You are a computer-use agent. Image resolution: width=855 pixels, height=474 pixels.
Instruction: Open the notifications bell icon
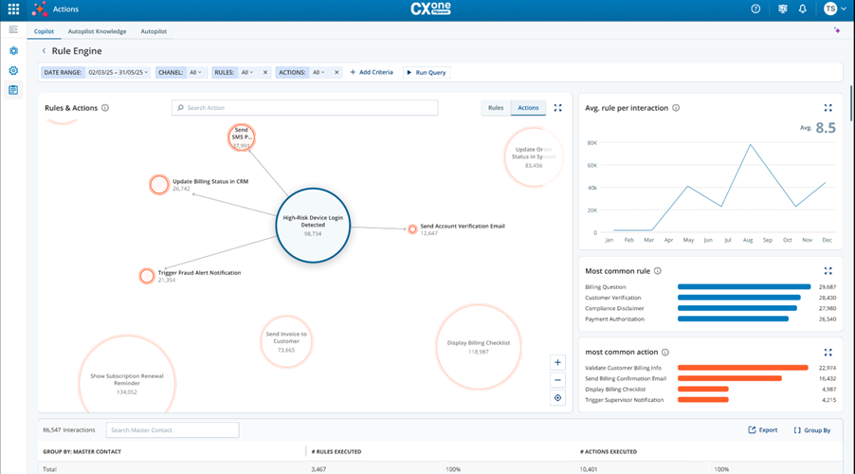802,9
